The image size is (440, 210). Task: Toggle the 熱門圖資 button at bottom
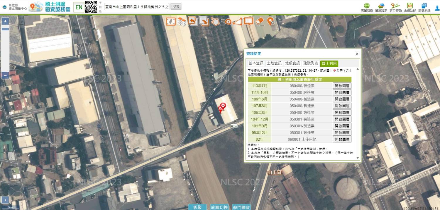pyautogui.click(x=241, y=207)
